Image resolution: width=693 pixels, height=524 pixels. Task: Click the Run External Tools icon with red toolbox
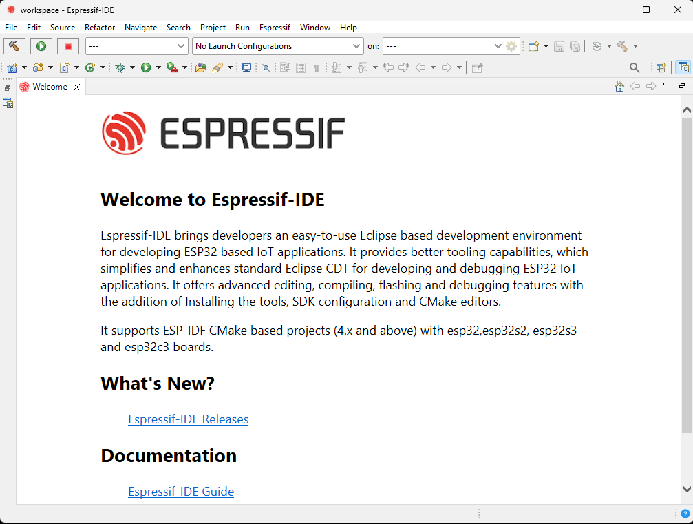click(172, 67)
